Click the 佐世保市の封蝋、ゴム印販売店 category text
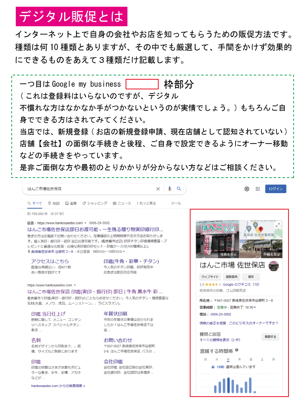The image size is (306, 406). click(222, 291)
